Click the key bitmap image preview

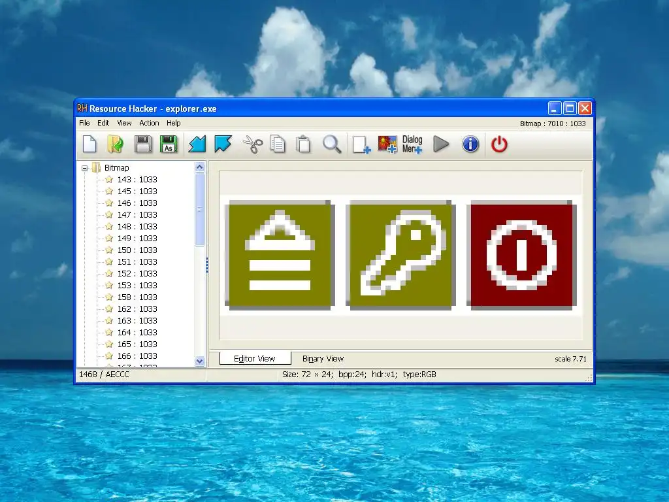coord(400,256)
